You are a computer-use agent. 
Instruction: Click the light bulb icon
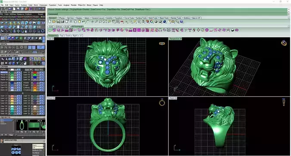pyautogui.click(x=139, y=21)
